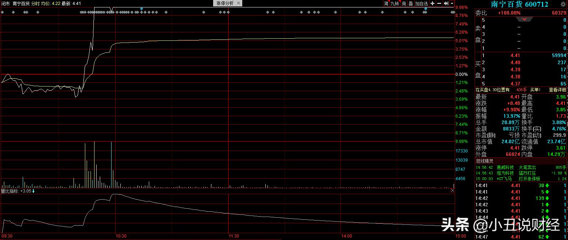Expand the red chevron under the 委比 row
The height and width of the screenshot is (240, 568).
coord(525,19)
